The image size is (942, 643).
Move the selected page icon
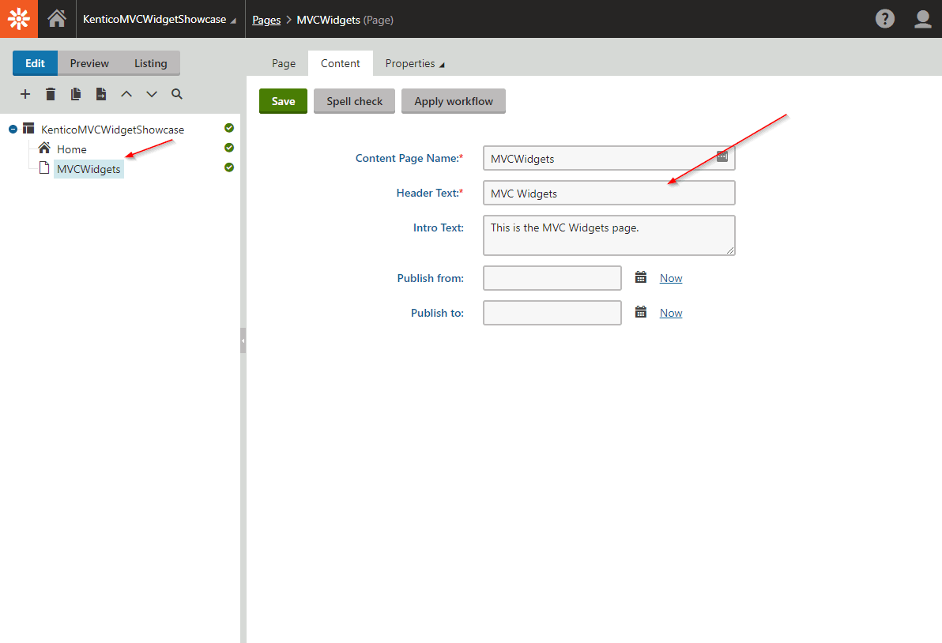pos(101,94)
